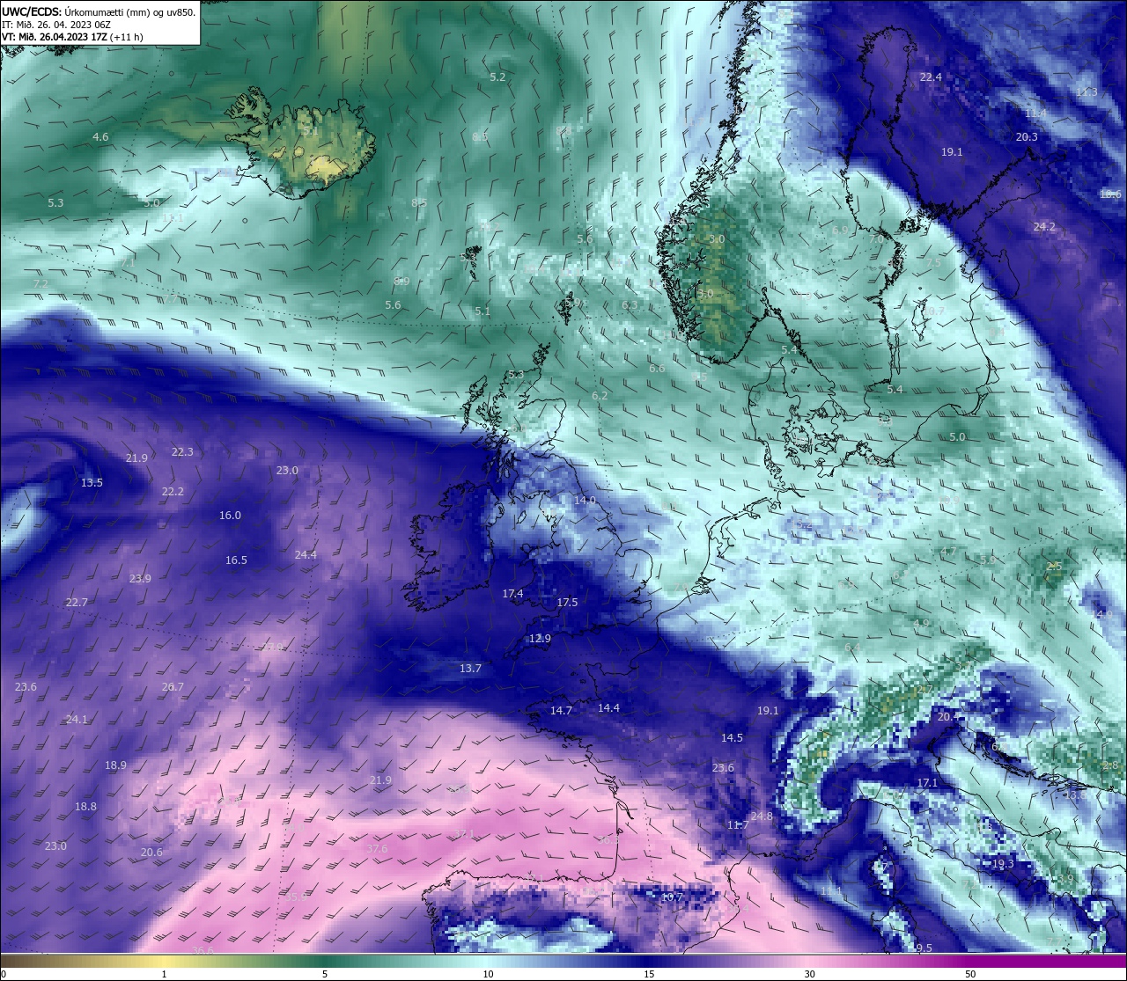
Task: Click the 30 label on the color scale
Action: click(809, 974)
